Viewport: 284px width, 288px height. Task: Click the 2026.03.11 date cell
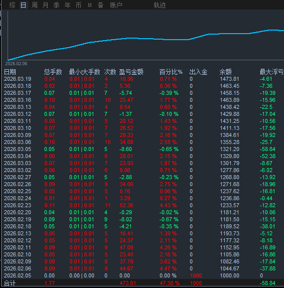coord(18,121)
